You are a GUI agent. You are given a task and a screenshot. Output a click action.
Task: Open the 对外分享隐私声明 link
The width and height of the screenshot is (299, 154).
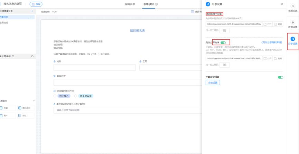point(272,42)
